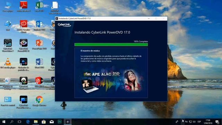The height and width of the screenshot is (125, 222).
Task: Open the PowerPoint 2013 desktop shortcut
Action: [x=39, y=44]
